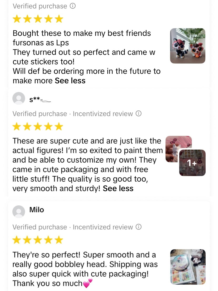This screenshot has height=291, width=218.
Task: Tap the "Incentivized review" label in Milo's review
Action: (103, 227)
